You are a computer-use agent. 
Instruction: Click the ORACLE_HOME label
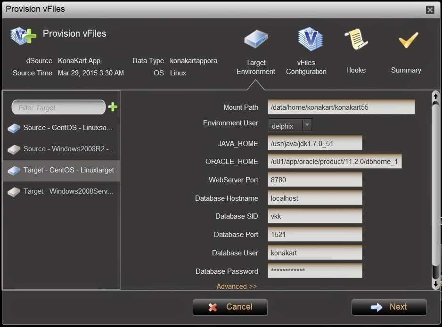(232, 162)
